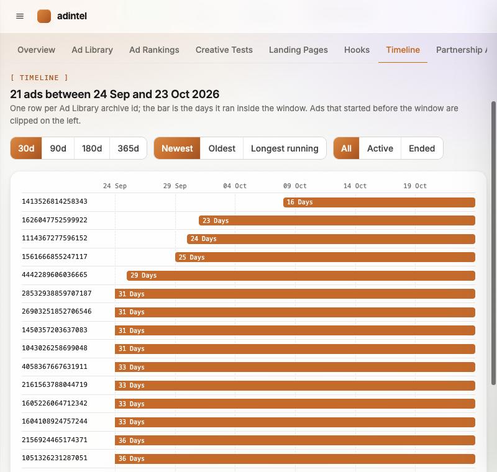This screenshot has height=472, width=497.
Task: Sort by Longest running
Action: click(x=285, y=148)
